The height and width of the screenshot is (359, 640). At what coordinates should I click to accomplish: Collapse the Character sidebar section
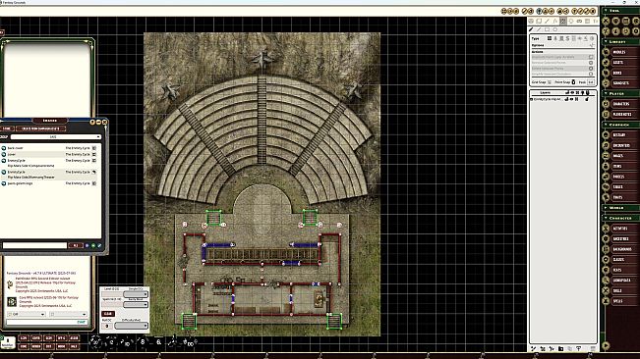(606, 218)
